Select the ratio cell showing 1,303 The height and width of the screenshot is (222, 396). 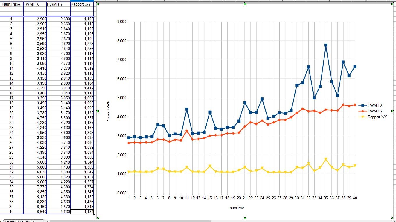[82, 133]
